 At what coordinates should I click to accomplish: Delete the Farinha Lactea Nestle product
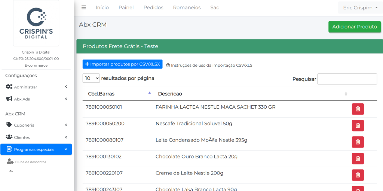[358, 109]
